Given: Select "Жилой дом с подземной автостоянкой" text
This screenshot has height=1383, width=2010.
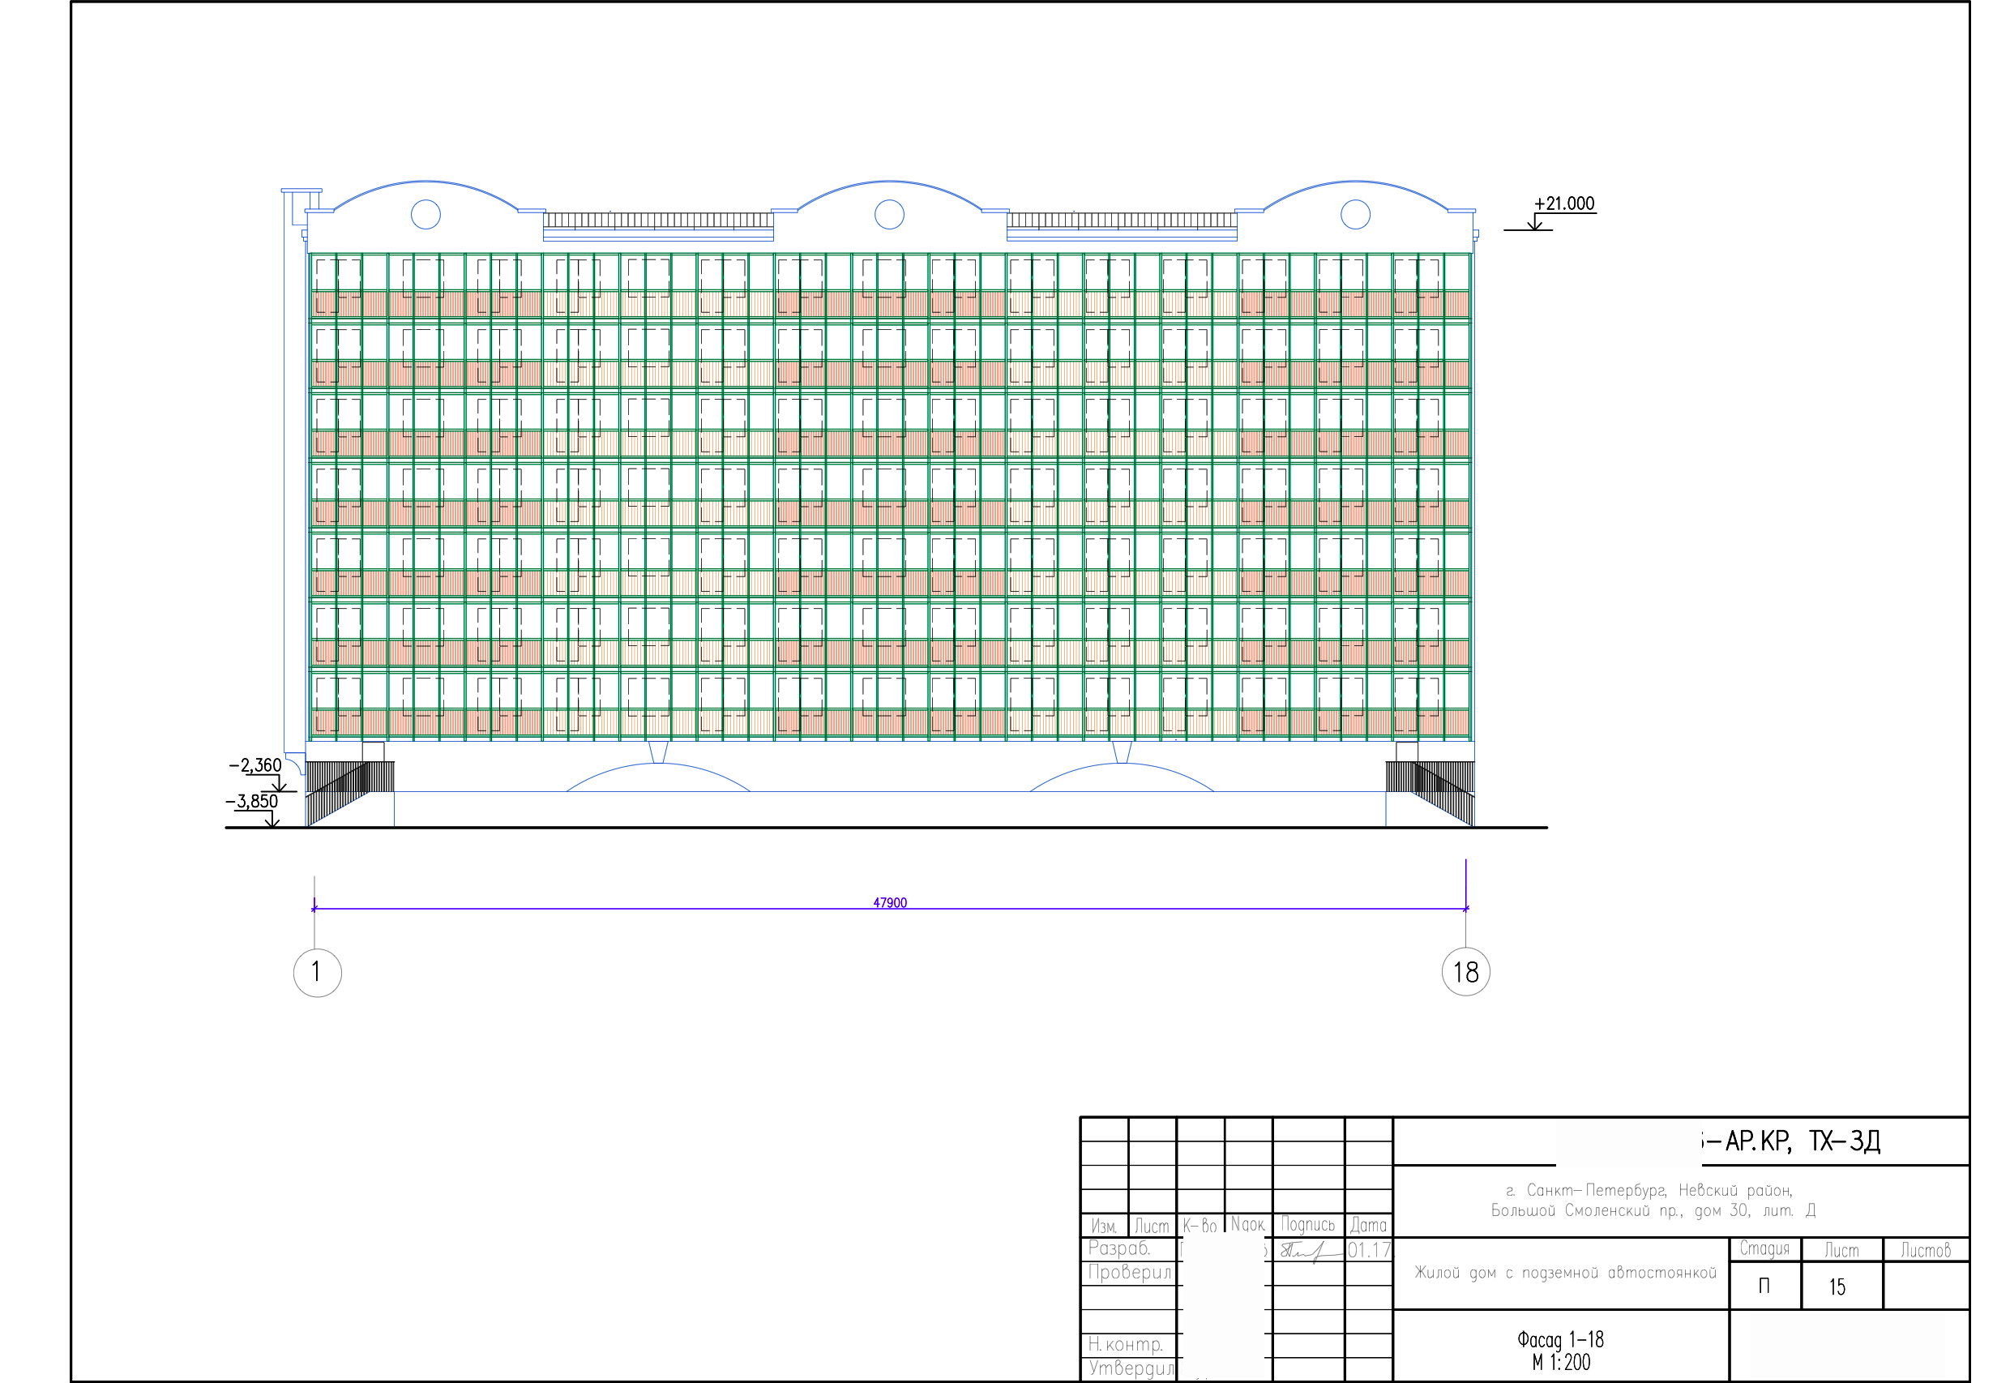Looking at the screenshot, I should pos(1565,1273).
